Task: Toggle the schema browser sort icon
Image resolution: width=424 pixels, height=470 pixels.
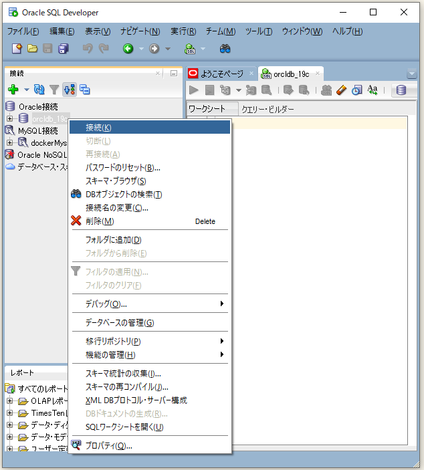Action: (70, 90)
